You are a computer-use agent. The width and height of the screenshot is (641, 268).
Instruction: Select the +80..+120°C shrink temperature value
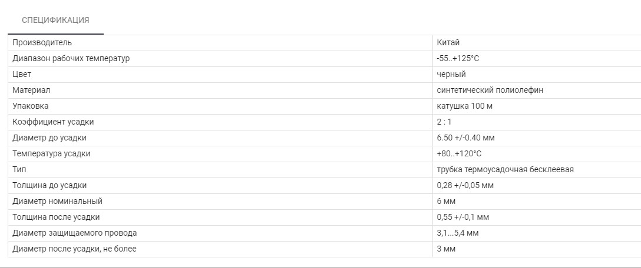[x=460, y=154]
